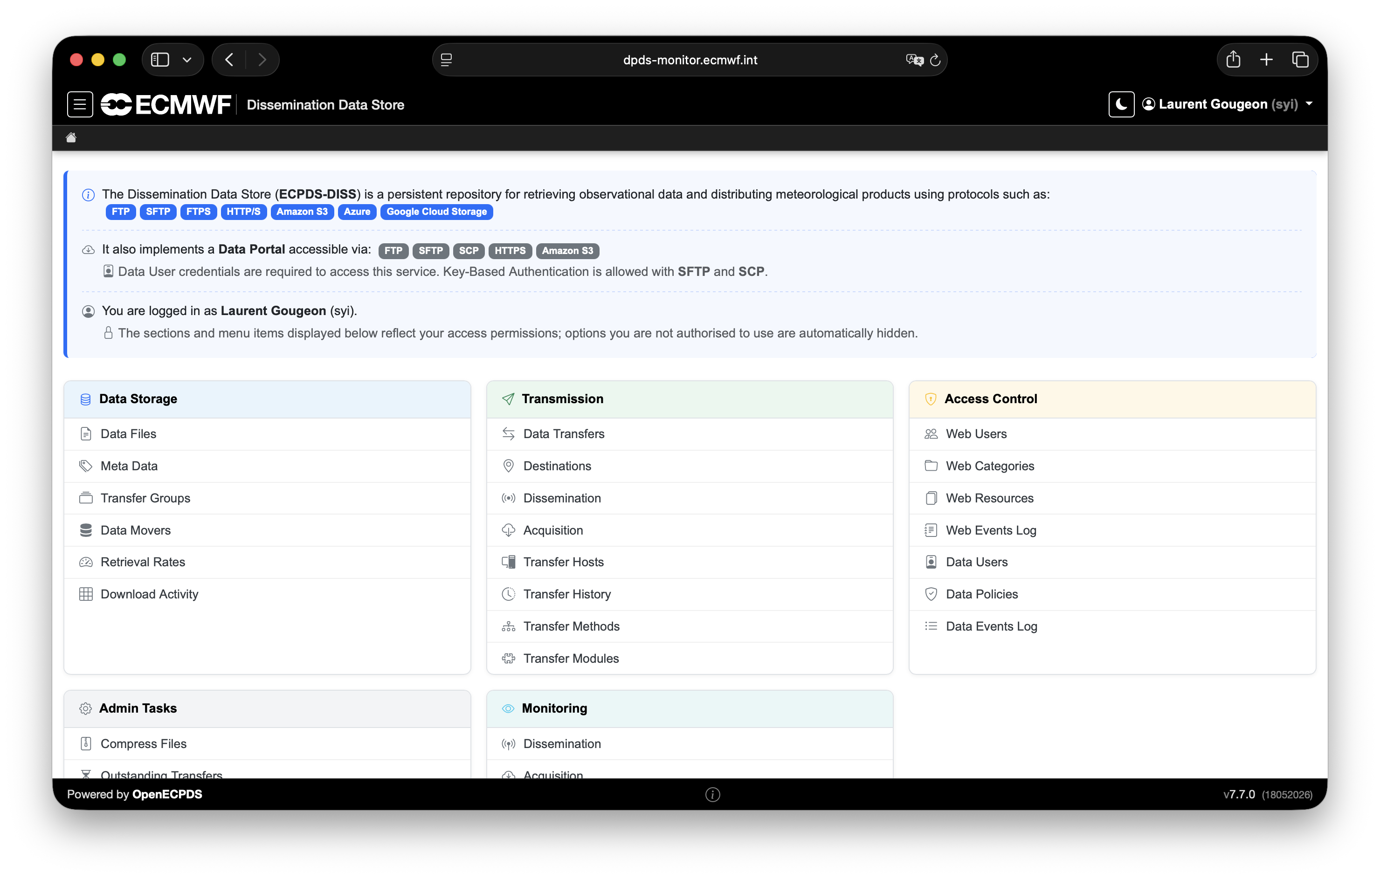Click the Transfer History clock icon

coord(508,594)
